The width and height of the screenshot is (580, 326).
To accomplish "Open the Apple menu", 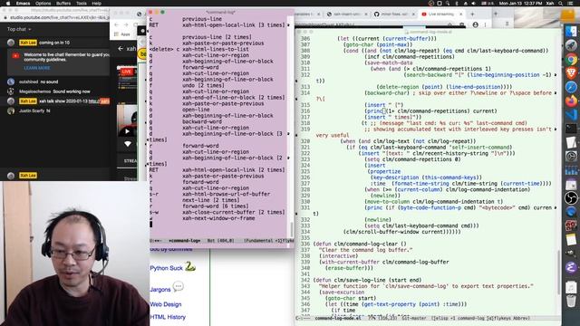I will 7,4.
